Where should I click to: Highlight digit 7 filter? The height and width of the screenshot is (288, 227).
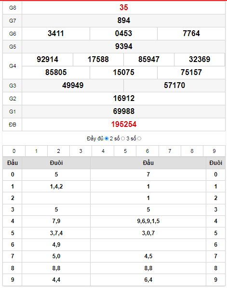pos(170,151)
